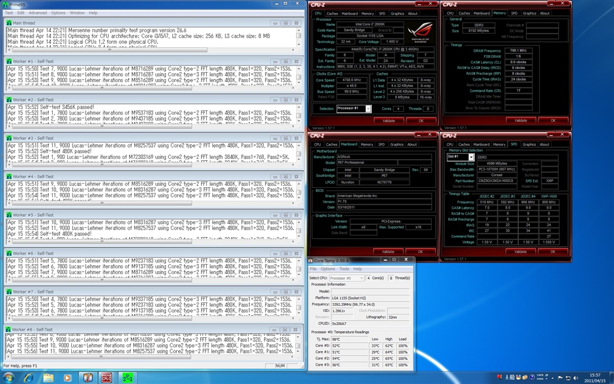
Task: Click OK in the CPU-Z Memory Slot Selection window
Action: [552, 251]
